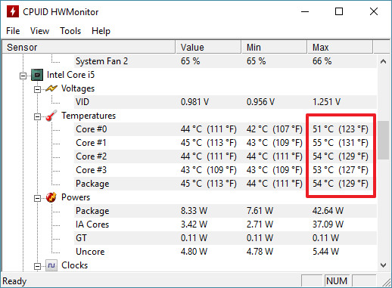This screenshot has width=392, height=288.
Task: Select the Core #1 temperature row
Action: pos(226,143)
